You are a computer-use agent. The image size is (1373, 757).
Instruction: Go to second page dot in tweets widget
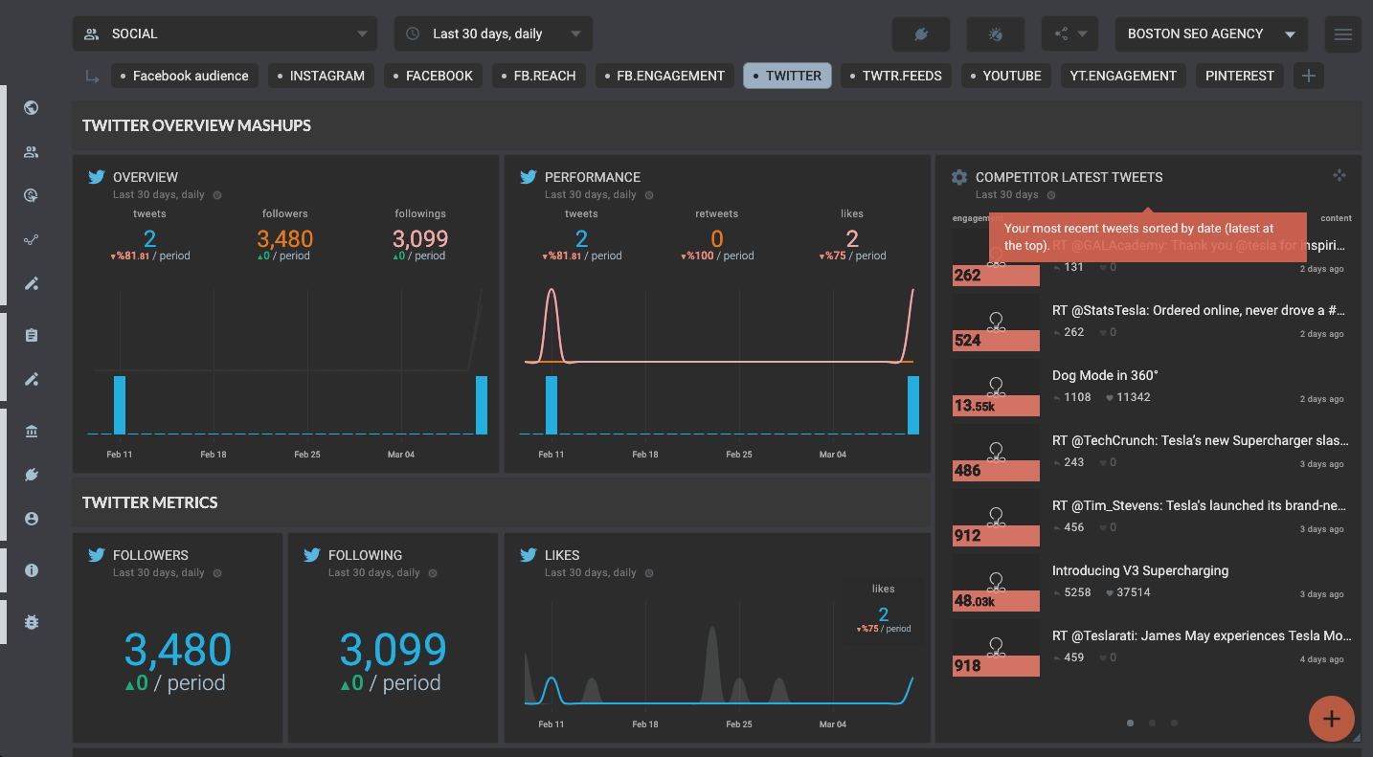coord(1152,724)
